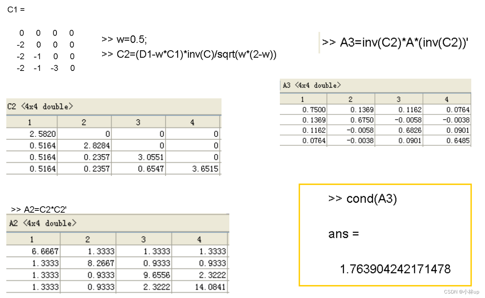Screen dimensions: 485x298
Task: Select cell 9.6556 in the A2 table
Action: tap(143, 275)
